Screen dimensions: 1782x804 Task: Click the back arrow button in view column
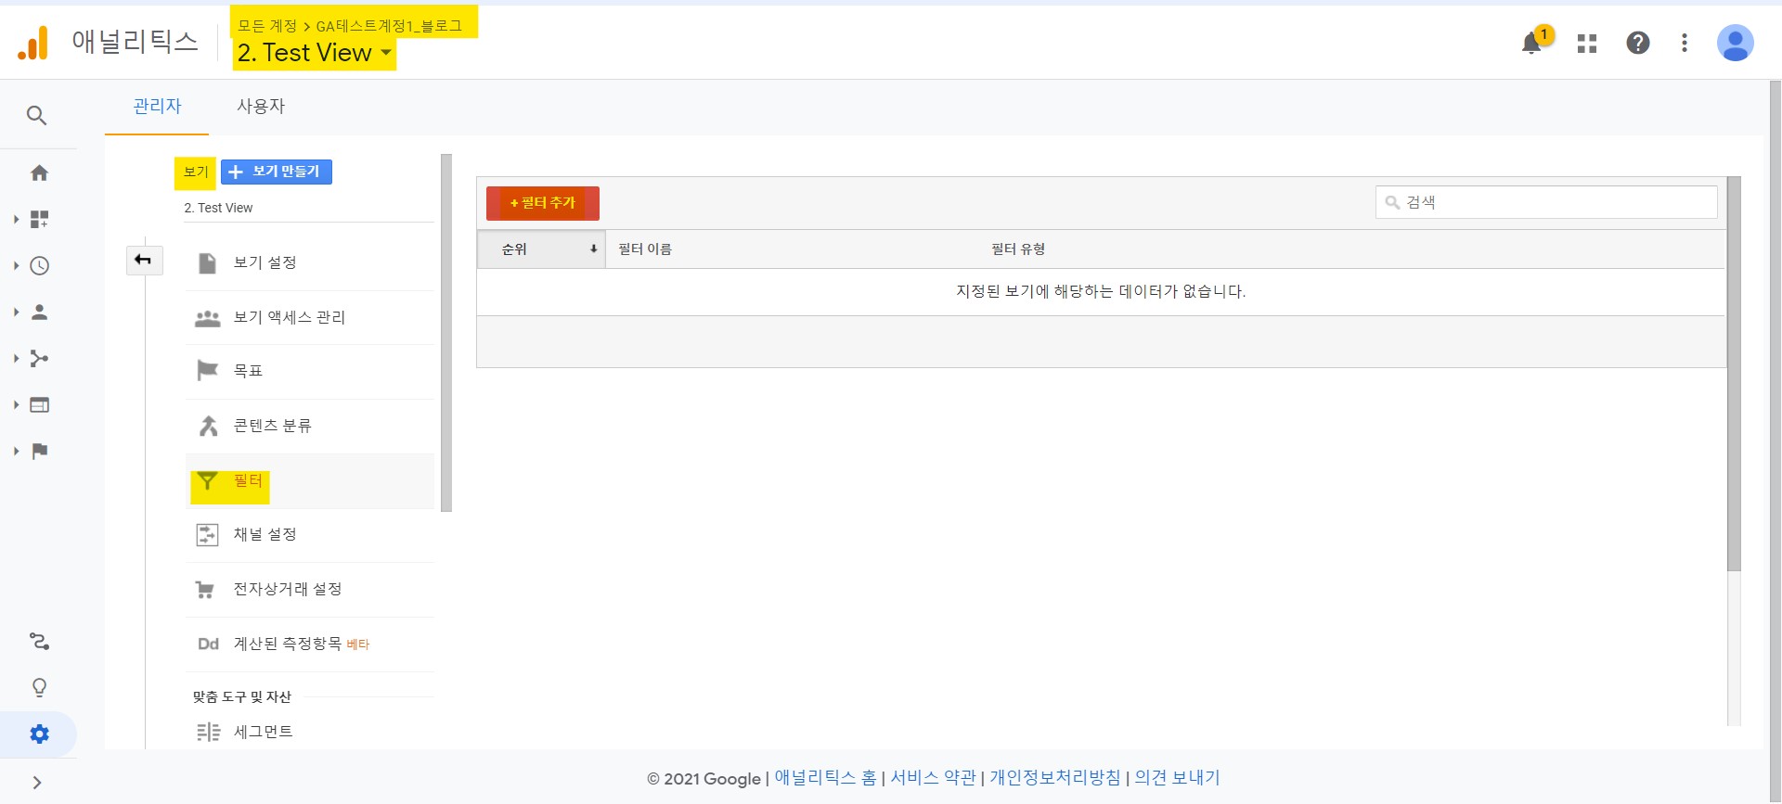[144, 260]
